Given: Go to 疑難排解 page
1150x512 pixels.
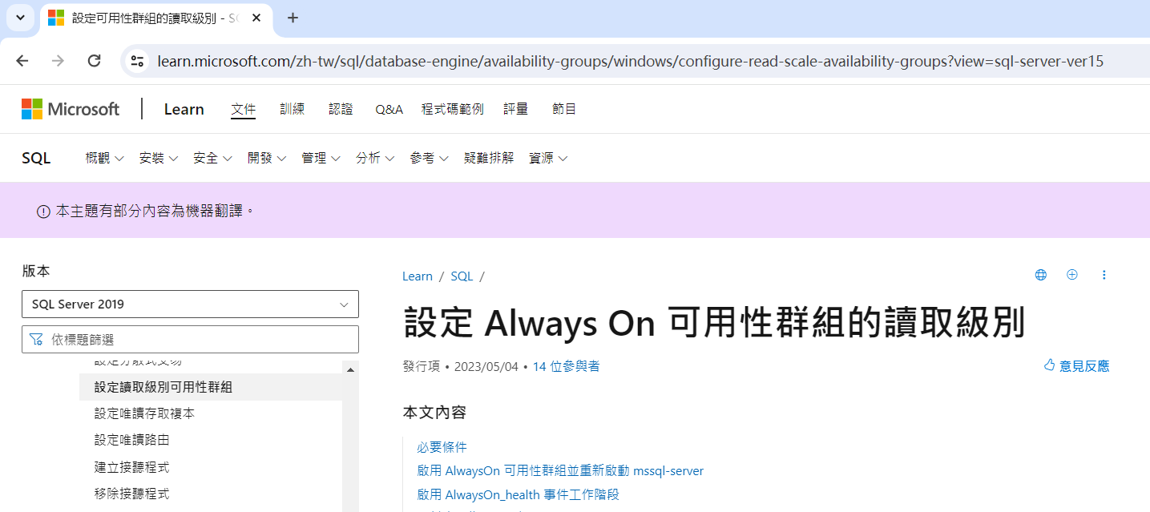Looking at the screenshot, I should click(x=489, y=159).
